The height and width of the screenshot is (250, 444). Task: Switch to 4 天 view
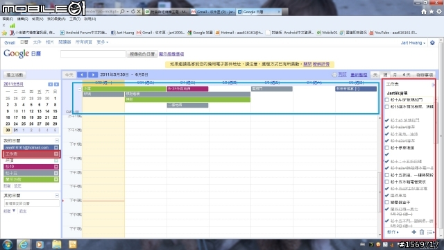click(x=407, y=75)
